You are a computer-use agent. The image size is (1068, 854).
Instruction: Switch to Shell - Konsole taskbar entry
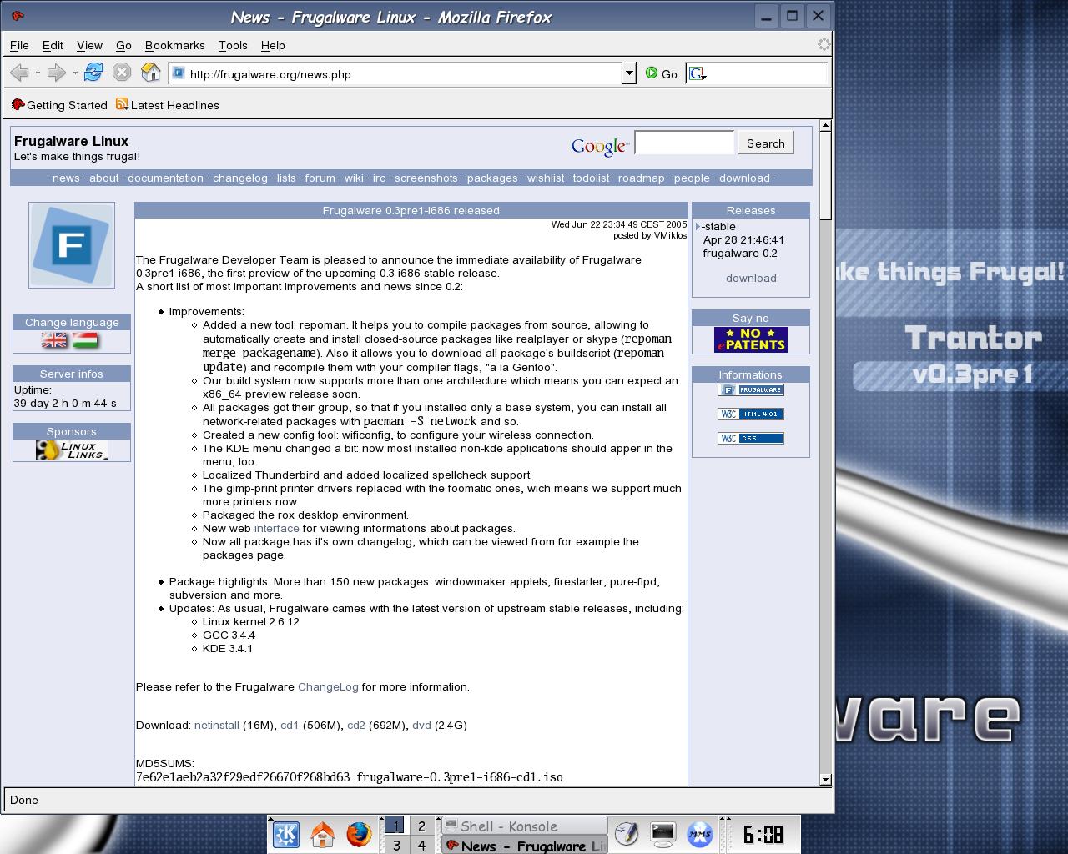coord(525,826)
